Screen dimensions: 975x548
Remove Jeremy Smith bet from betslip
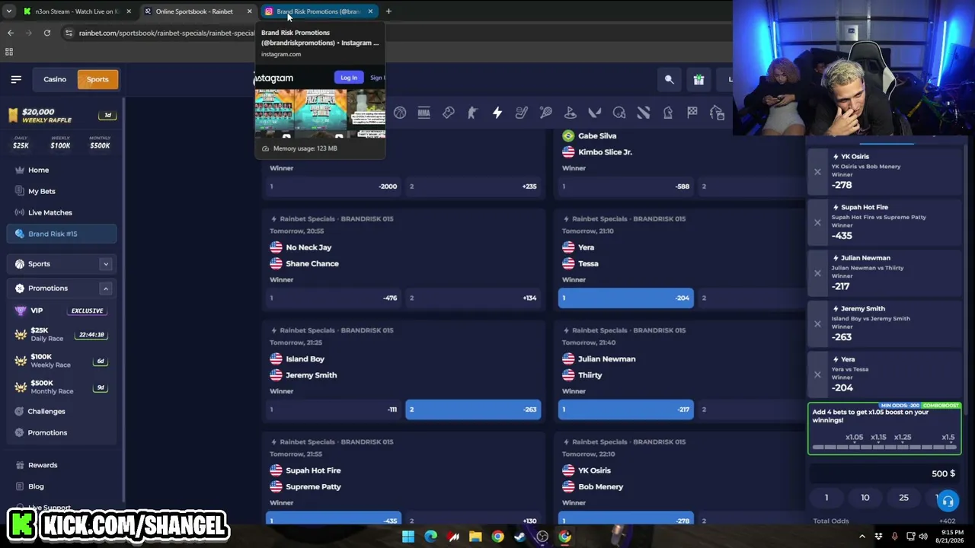point(817,323)
